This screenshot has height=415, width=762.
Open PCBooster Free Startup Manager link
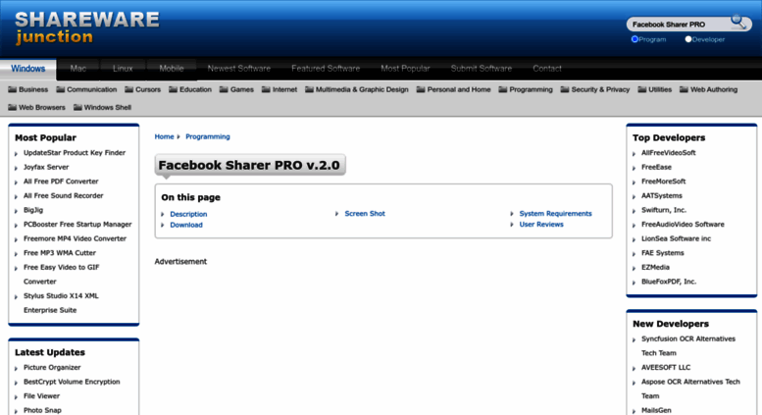pyautogui.click(x=77, y=225)
